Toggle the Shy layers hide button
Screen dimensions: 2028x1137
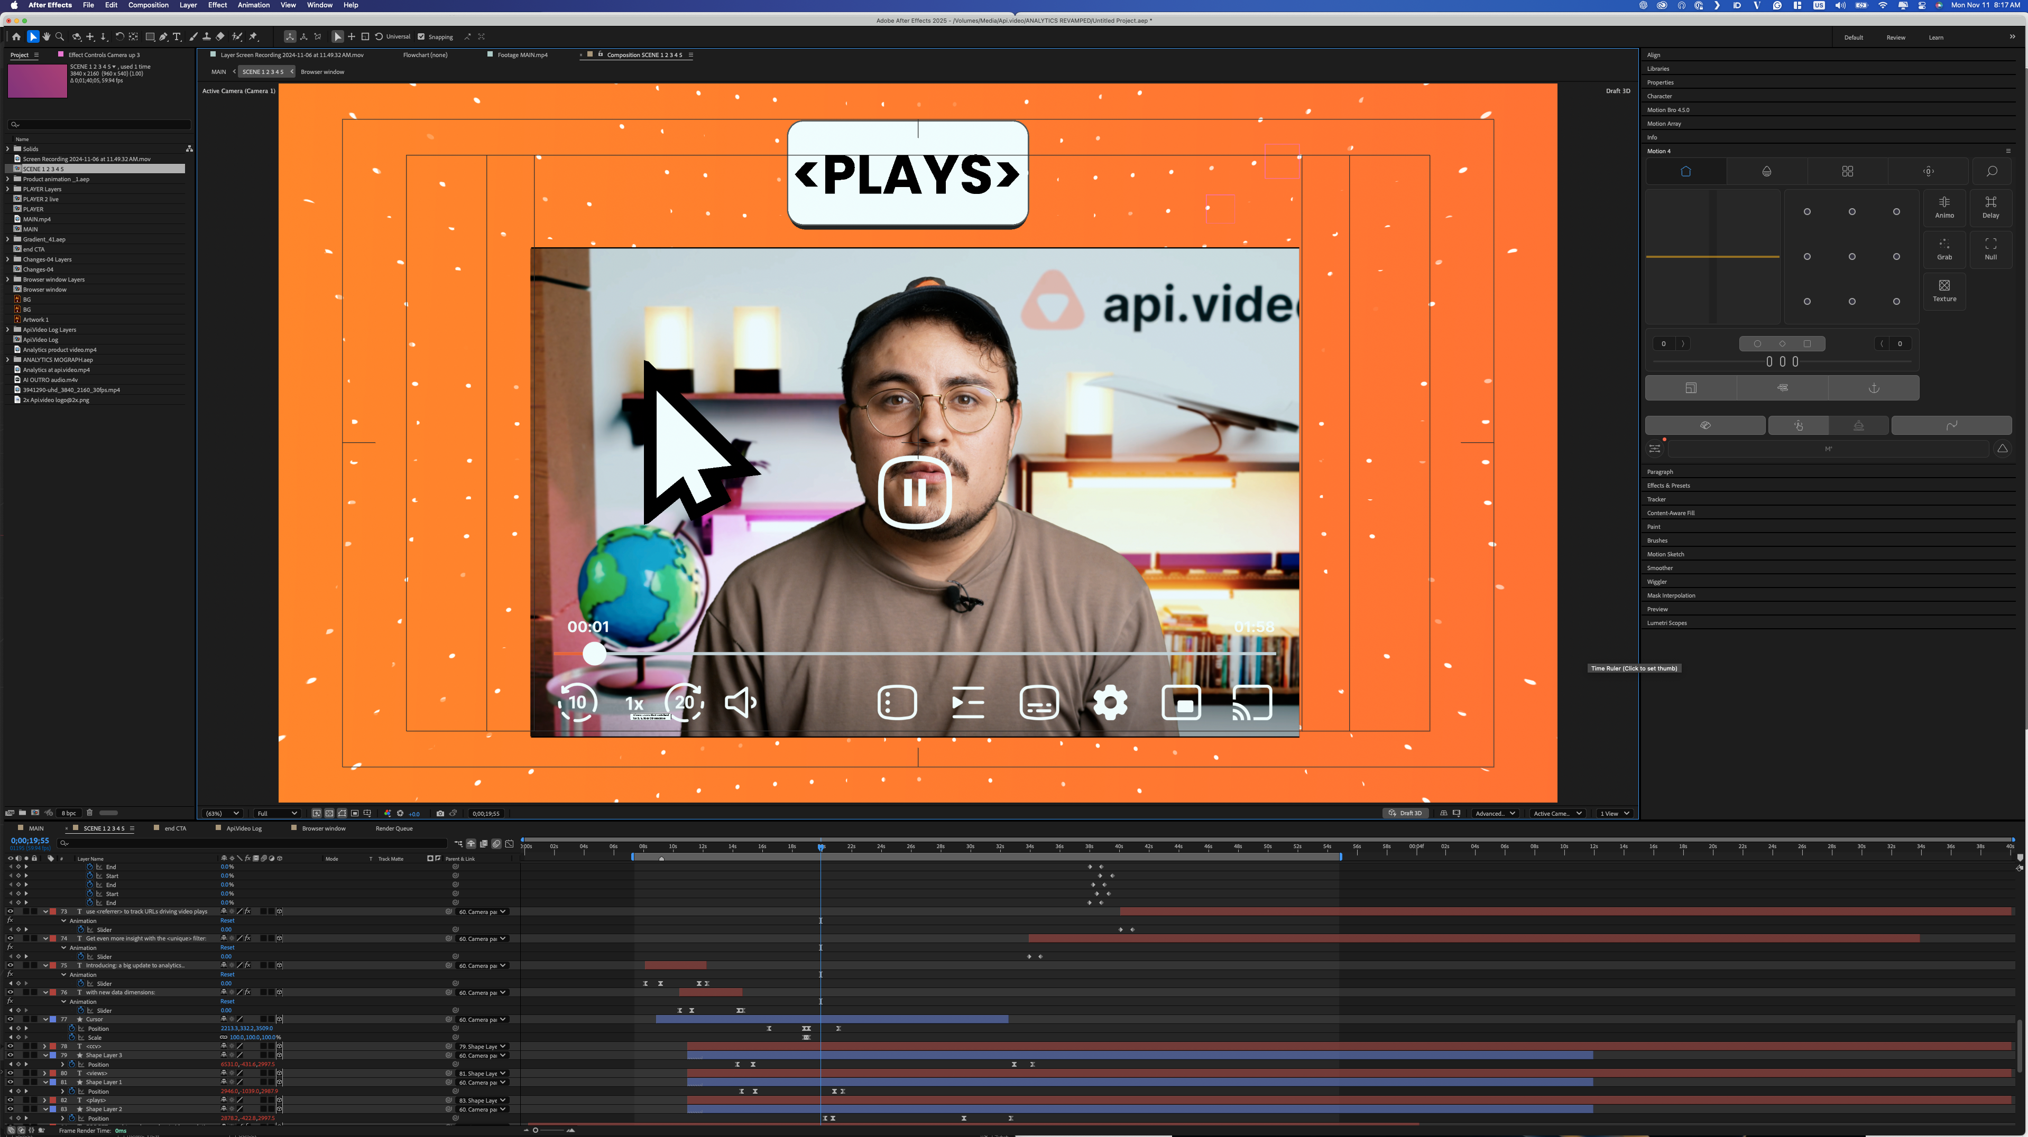tap(471, 844)
